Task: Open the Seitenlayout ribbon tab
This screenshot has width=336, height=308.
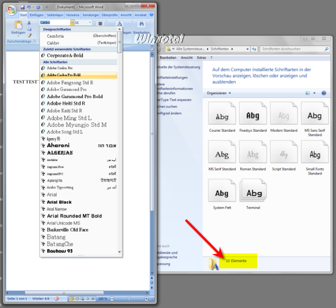Action: (x=55, y=15)
